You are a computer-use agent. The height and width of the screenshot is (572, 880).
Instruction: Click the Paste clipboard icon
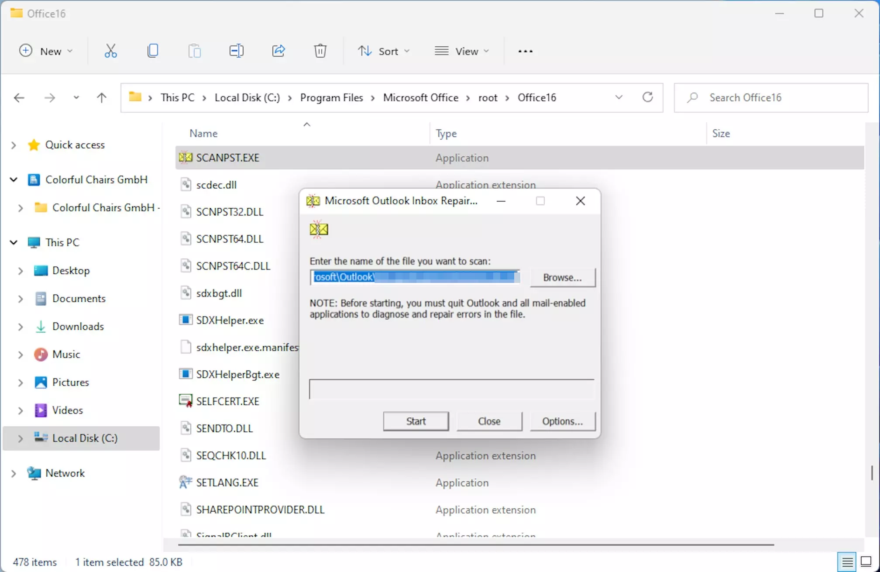click(x=194, y=51)
